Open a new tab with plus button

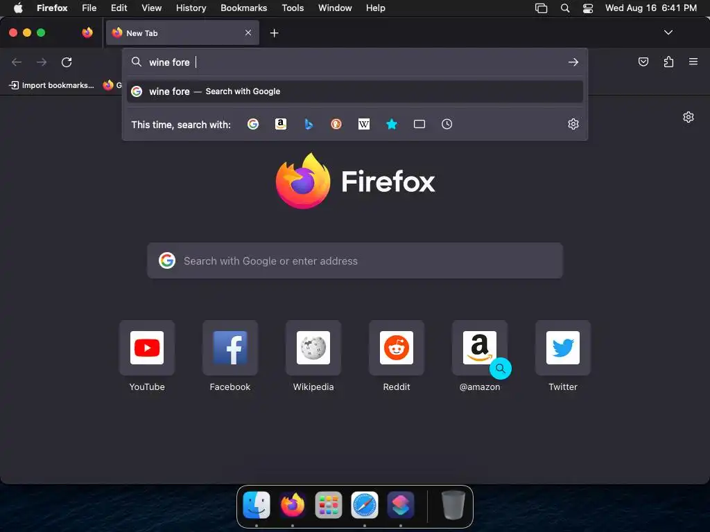pos(274,33)
